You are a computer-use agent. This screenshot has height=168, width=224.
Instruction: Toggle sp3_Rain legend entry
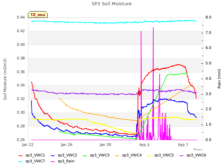pos(63,161)
